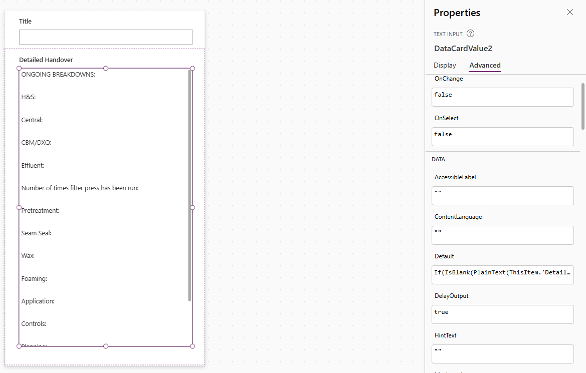This screenshot has width=586, height=373.
Task: Click the top-center resize handle of text box
Action: pyautogui.click(x=106, y=68)
